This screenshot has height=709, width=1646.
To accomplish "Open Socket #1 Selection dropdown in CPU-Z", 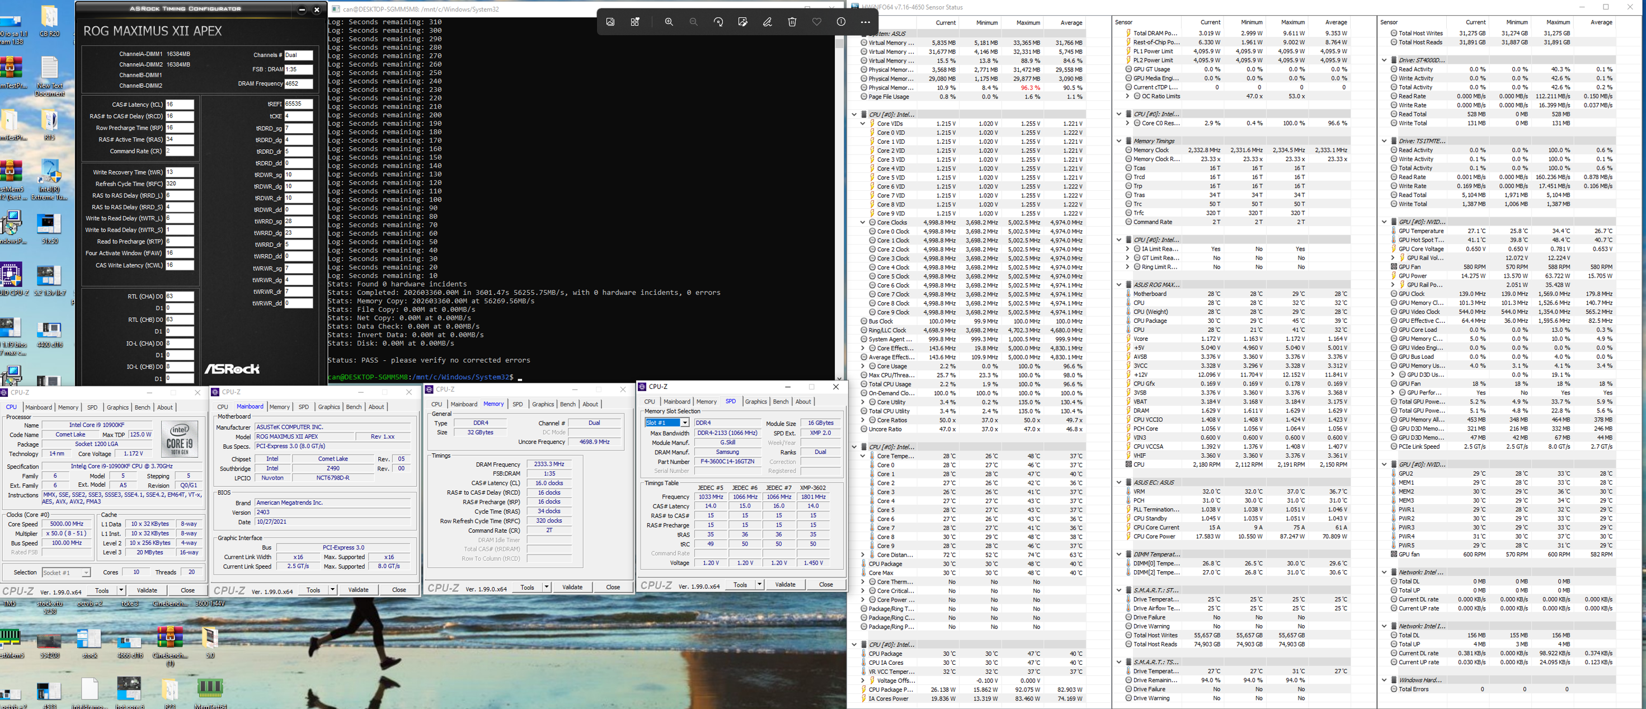I will pyautogui.click(x=86, y=573).
